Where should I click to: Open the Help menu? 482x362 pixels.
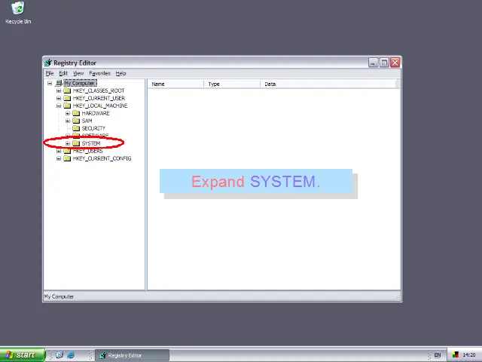[120, 73]
